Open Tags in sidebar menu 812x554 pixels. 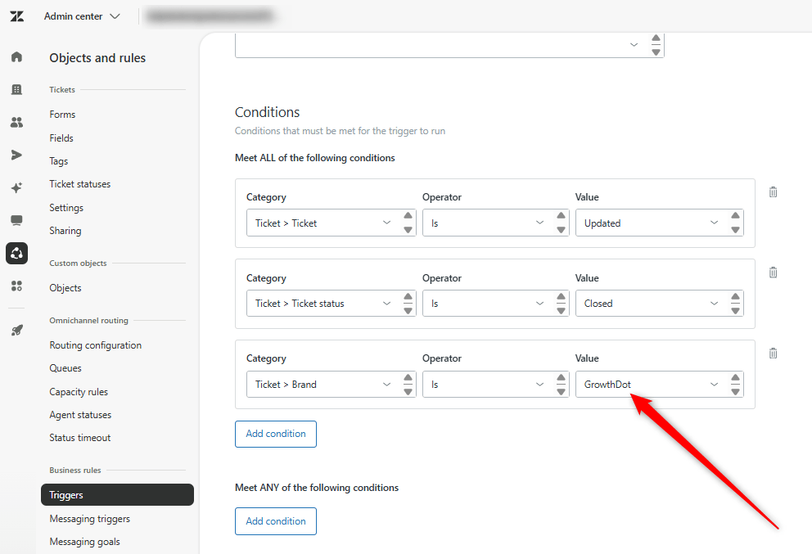pos(58,161)
